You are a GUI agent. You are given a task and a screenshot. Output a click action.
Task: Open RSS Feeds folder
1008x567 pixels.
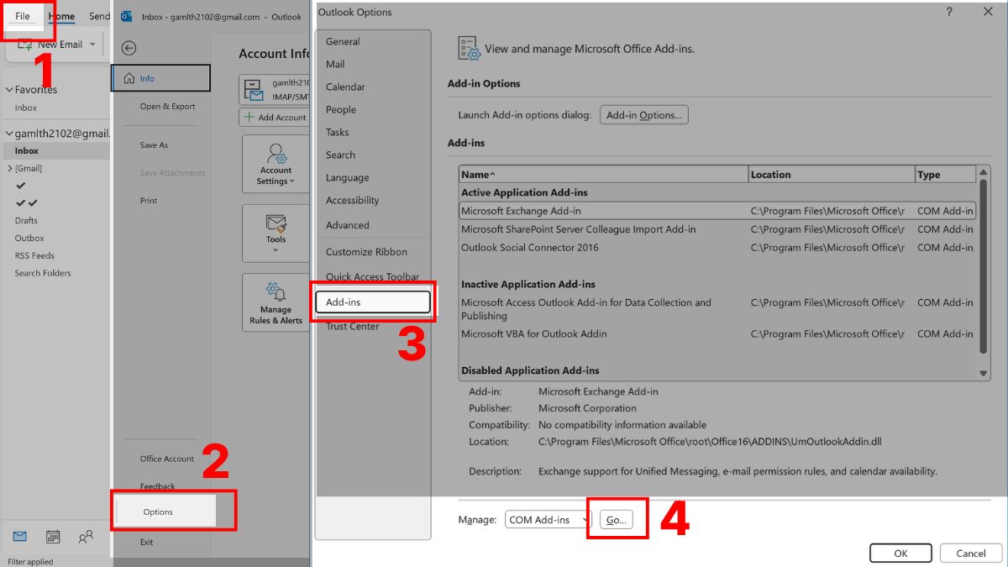[34, 255]
